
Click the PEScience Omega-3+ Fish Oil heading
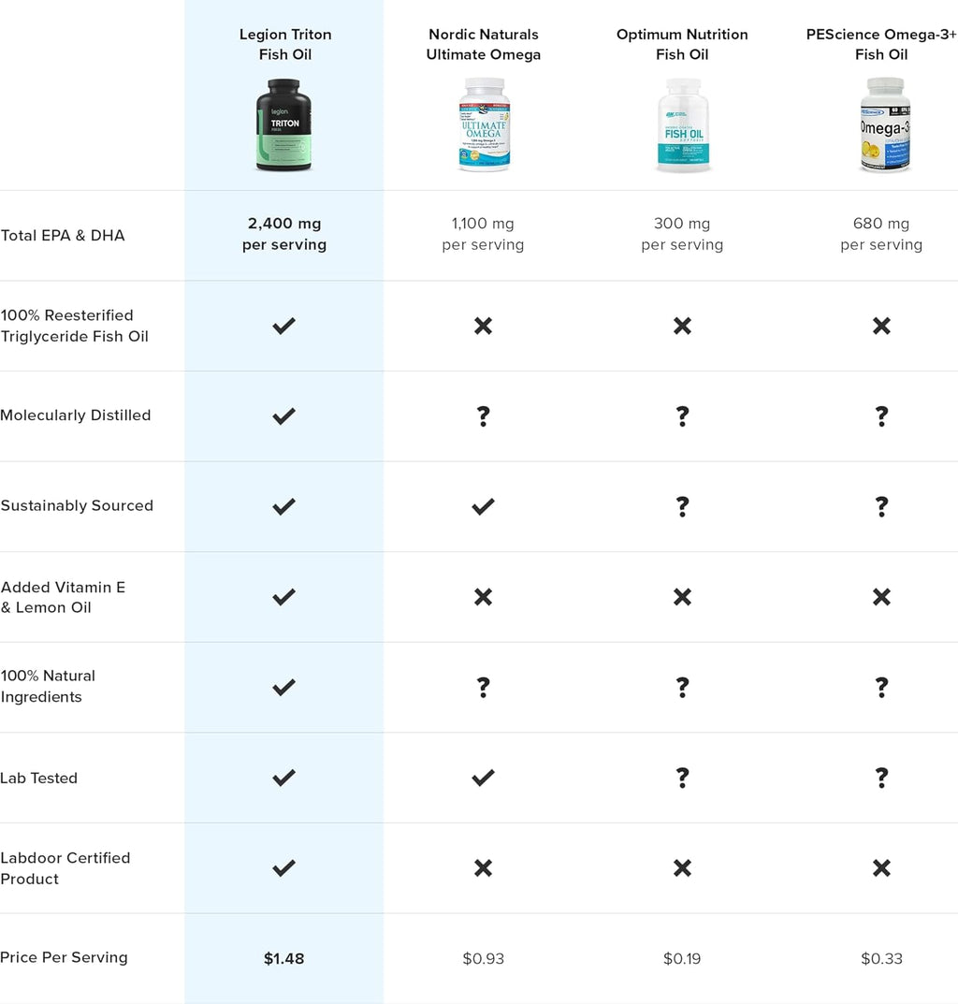(x=881, y=44)
